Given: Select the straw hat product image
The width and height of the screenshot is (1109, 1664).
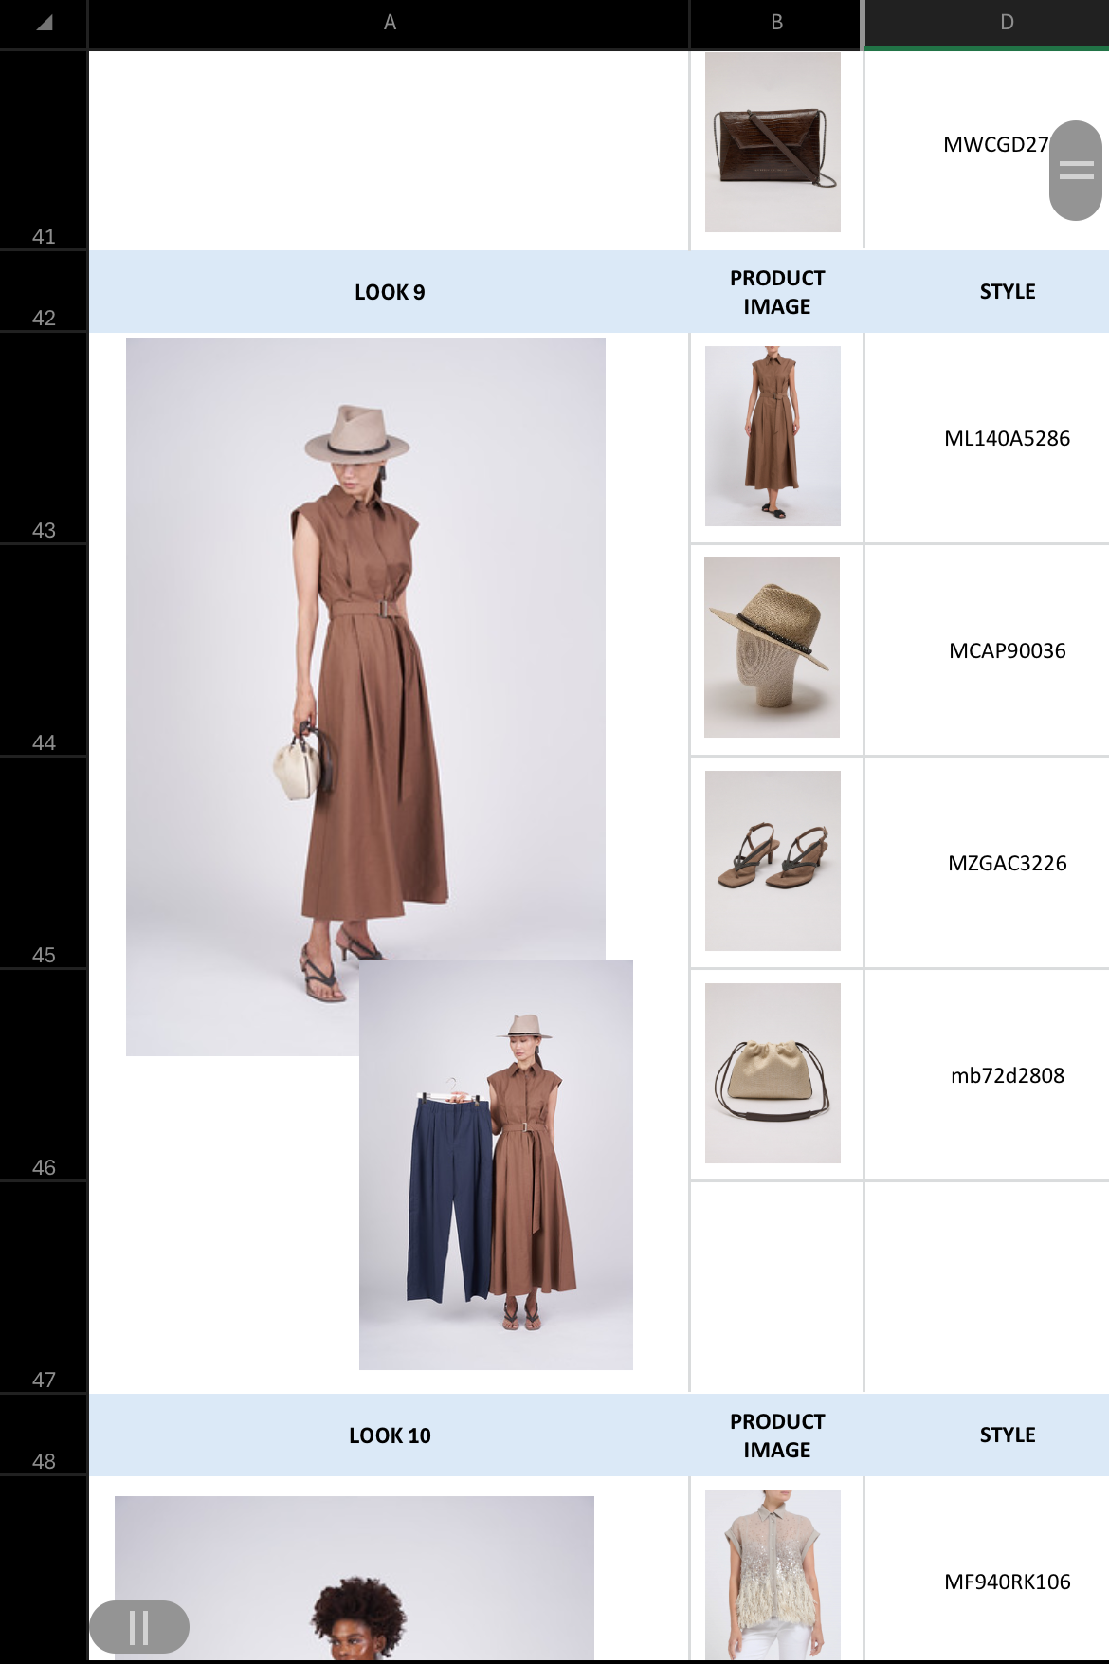Looking at the screenshot, I should [x=773, y=647].
